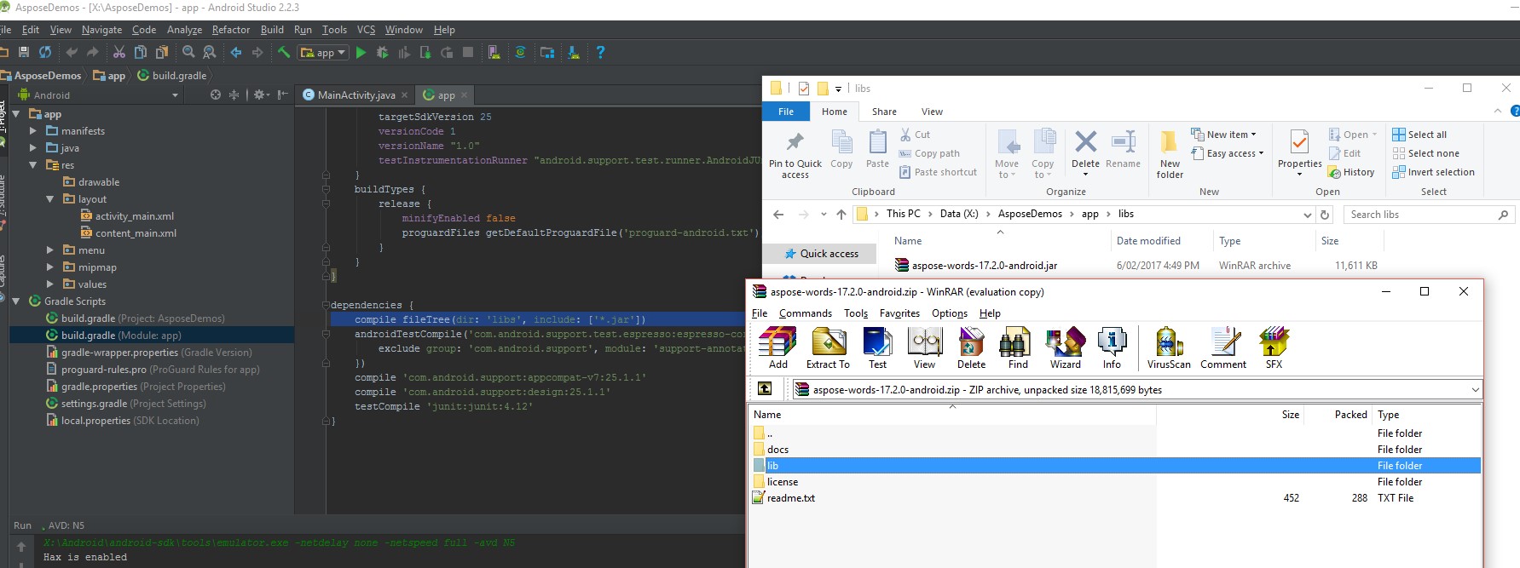Click the Find magnifier icon in Android Studio toolbar
The image size is (1520, 568).
[x=188, y=53]
